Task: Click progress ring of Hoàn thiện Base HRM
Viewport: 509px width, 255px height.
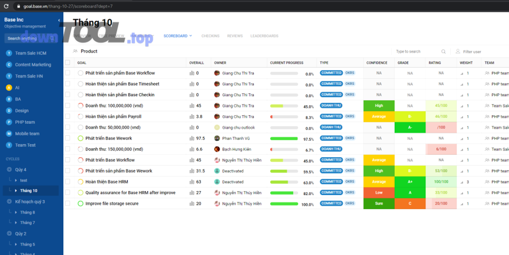Action: pos(80,182)
